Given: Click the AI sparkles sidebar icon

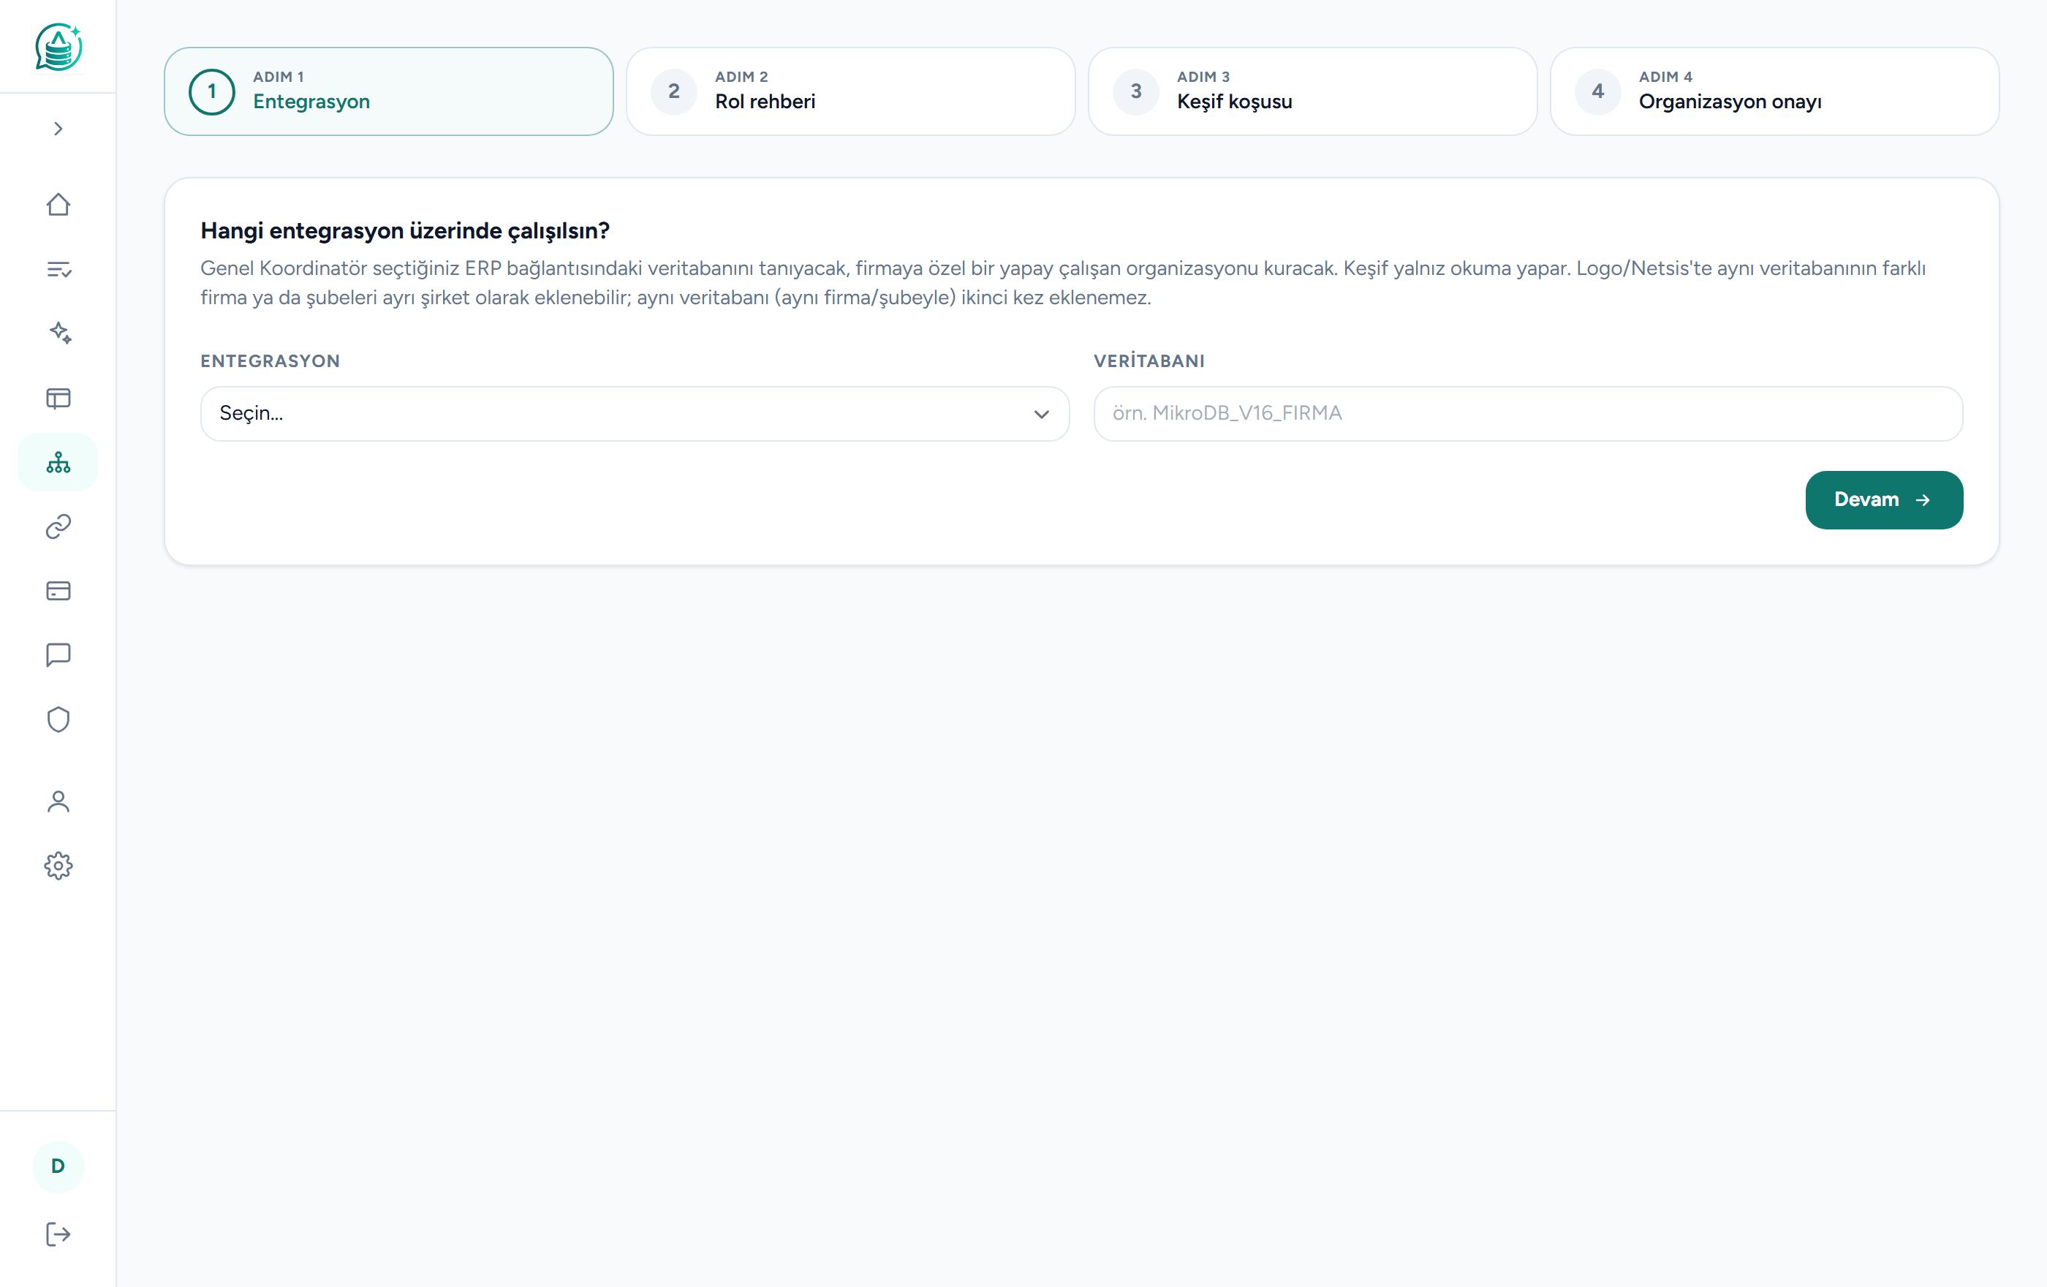Looking at the screenshot, I should 58,333.
